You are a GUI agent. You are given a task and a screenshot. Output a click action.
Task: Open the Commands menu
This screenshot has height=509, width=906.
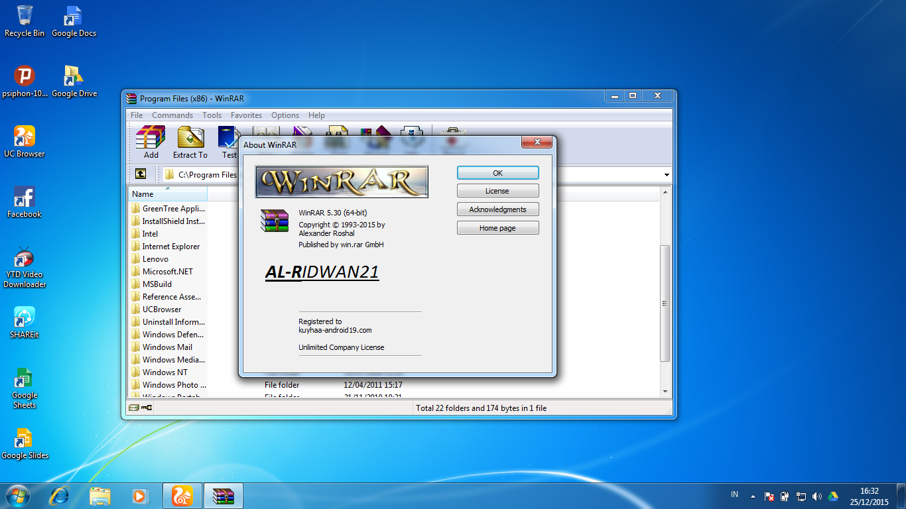[172, 115]
